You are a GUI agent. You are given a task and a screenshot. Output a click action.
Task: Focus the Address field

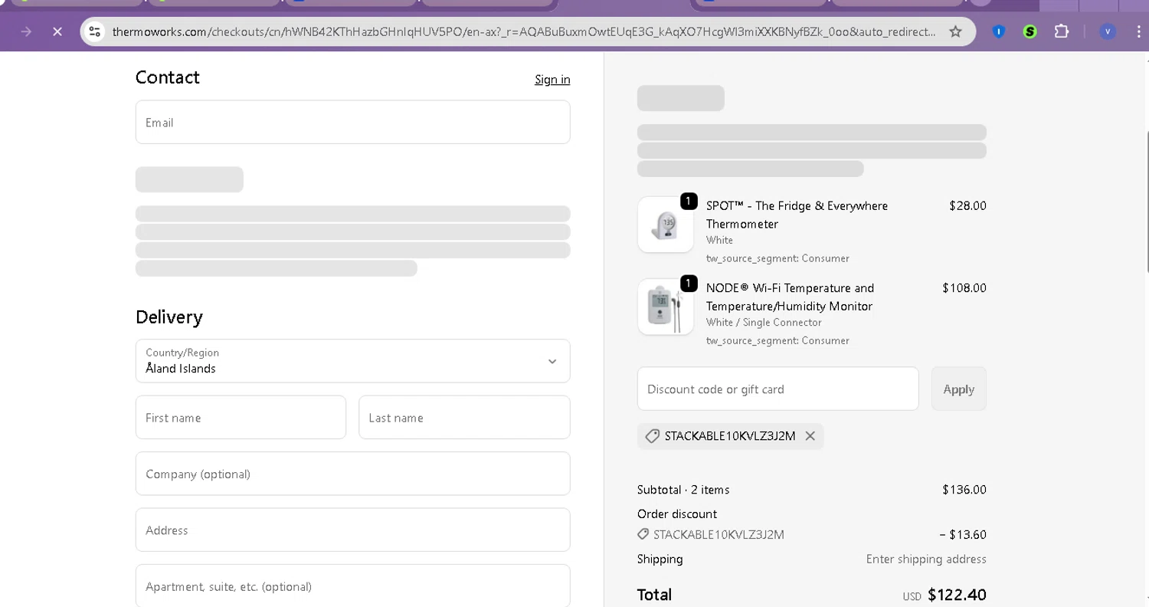click(x=352, y=530)
